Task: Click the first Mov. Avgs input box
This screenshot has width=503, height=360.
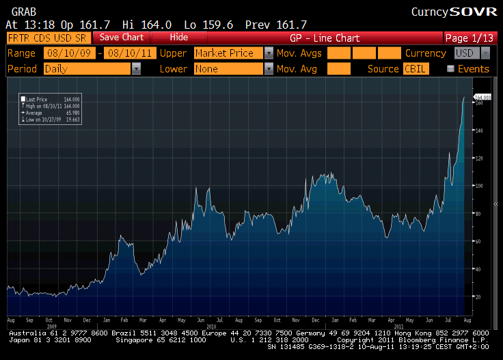Action: [x=339, y=53]
